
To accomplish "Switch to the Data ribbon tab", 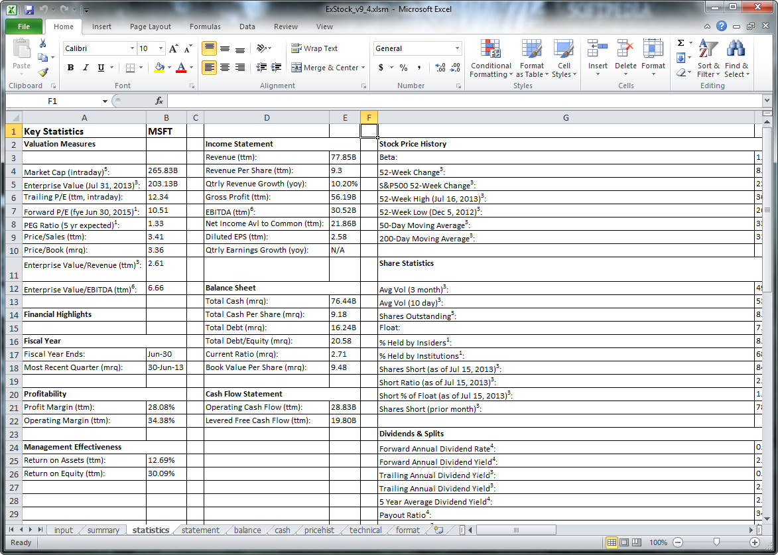I will point(247,27).
